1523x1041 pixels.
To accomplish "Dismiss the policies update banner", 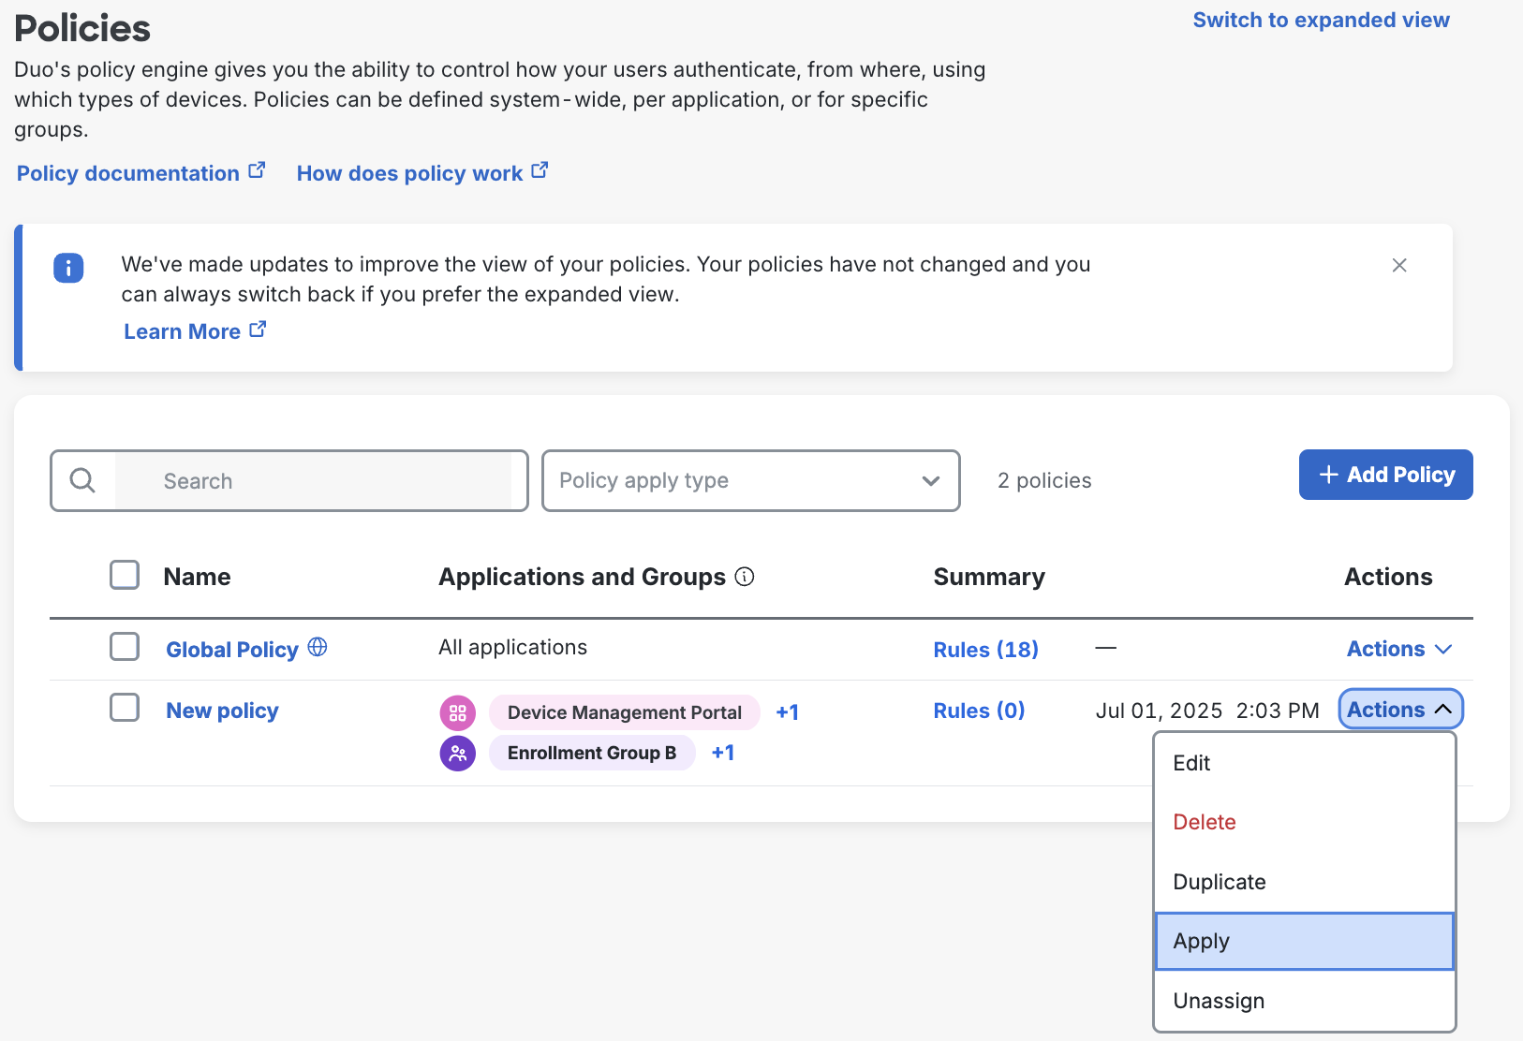I will tap(1399, 265).
